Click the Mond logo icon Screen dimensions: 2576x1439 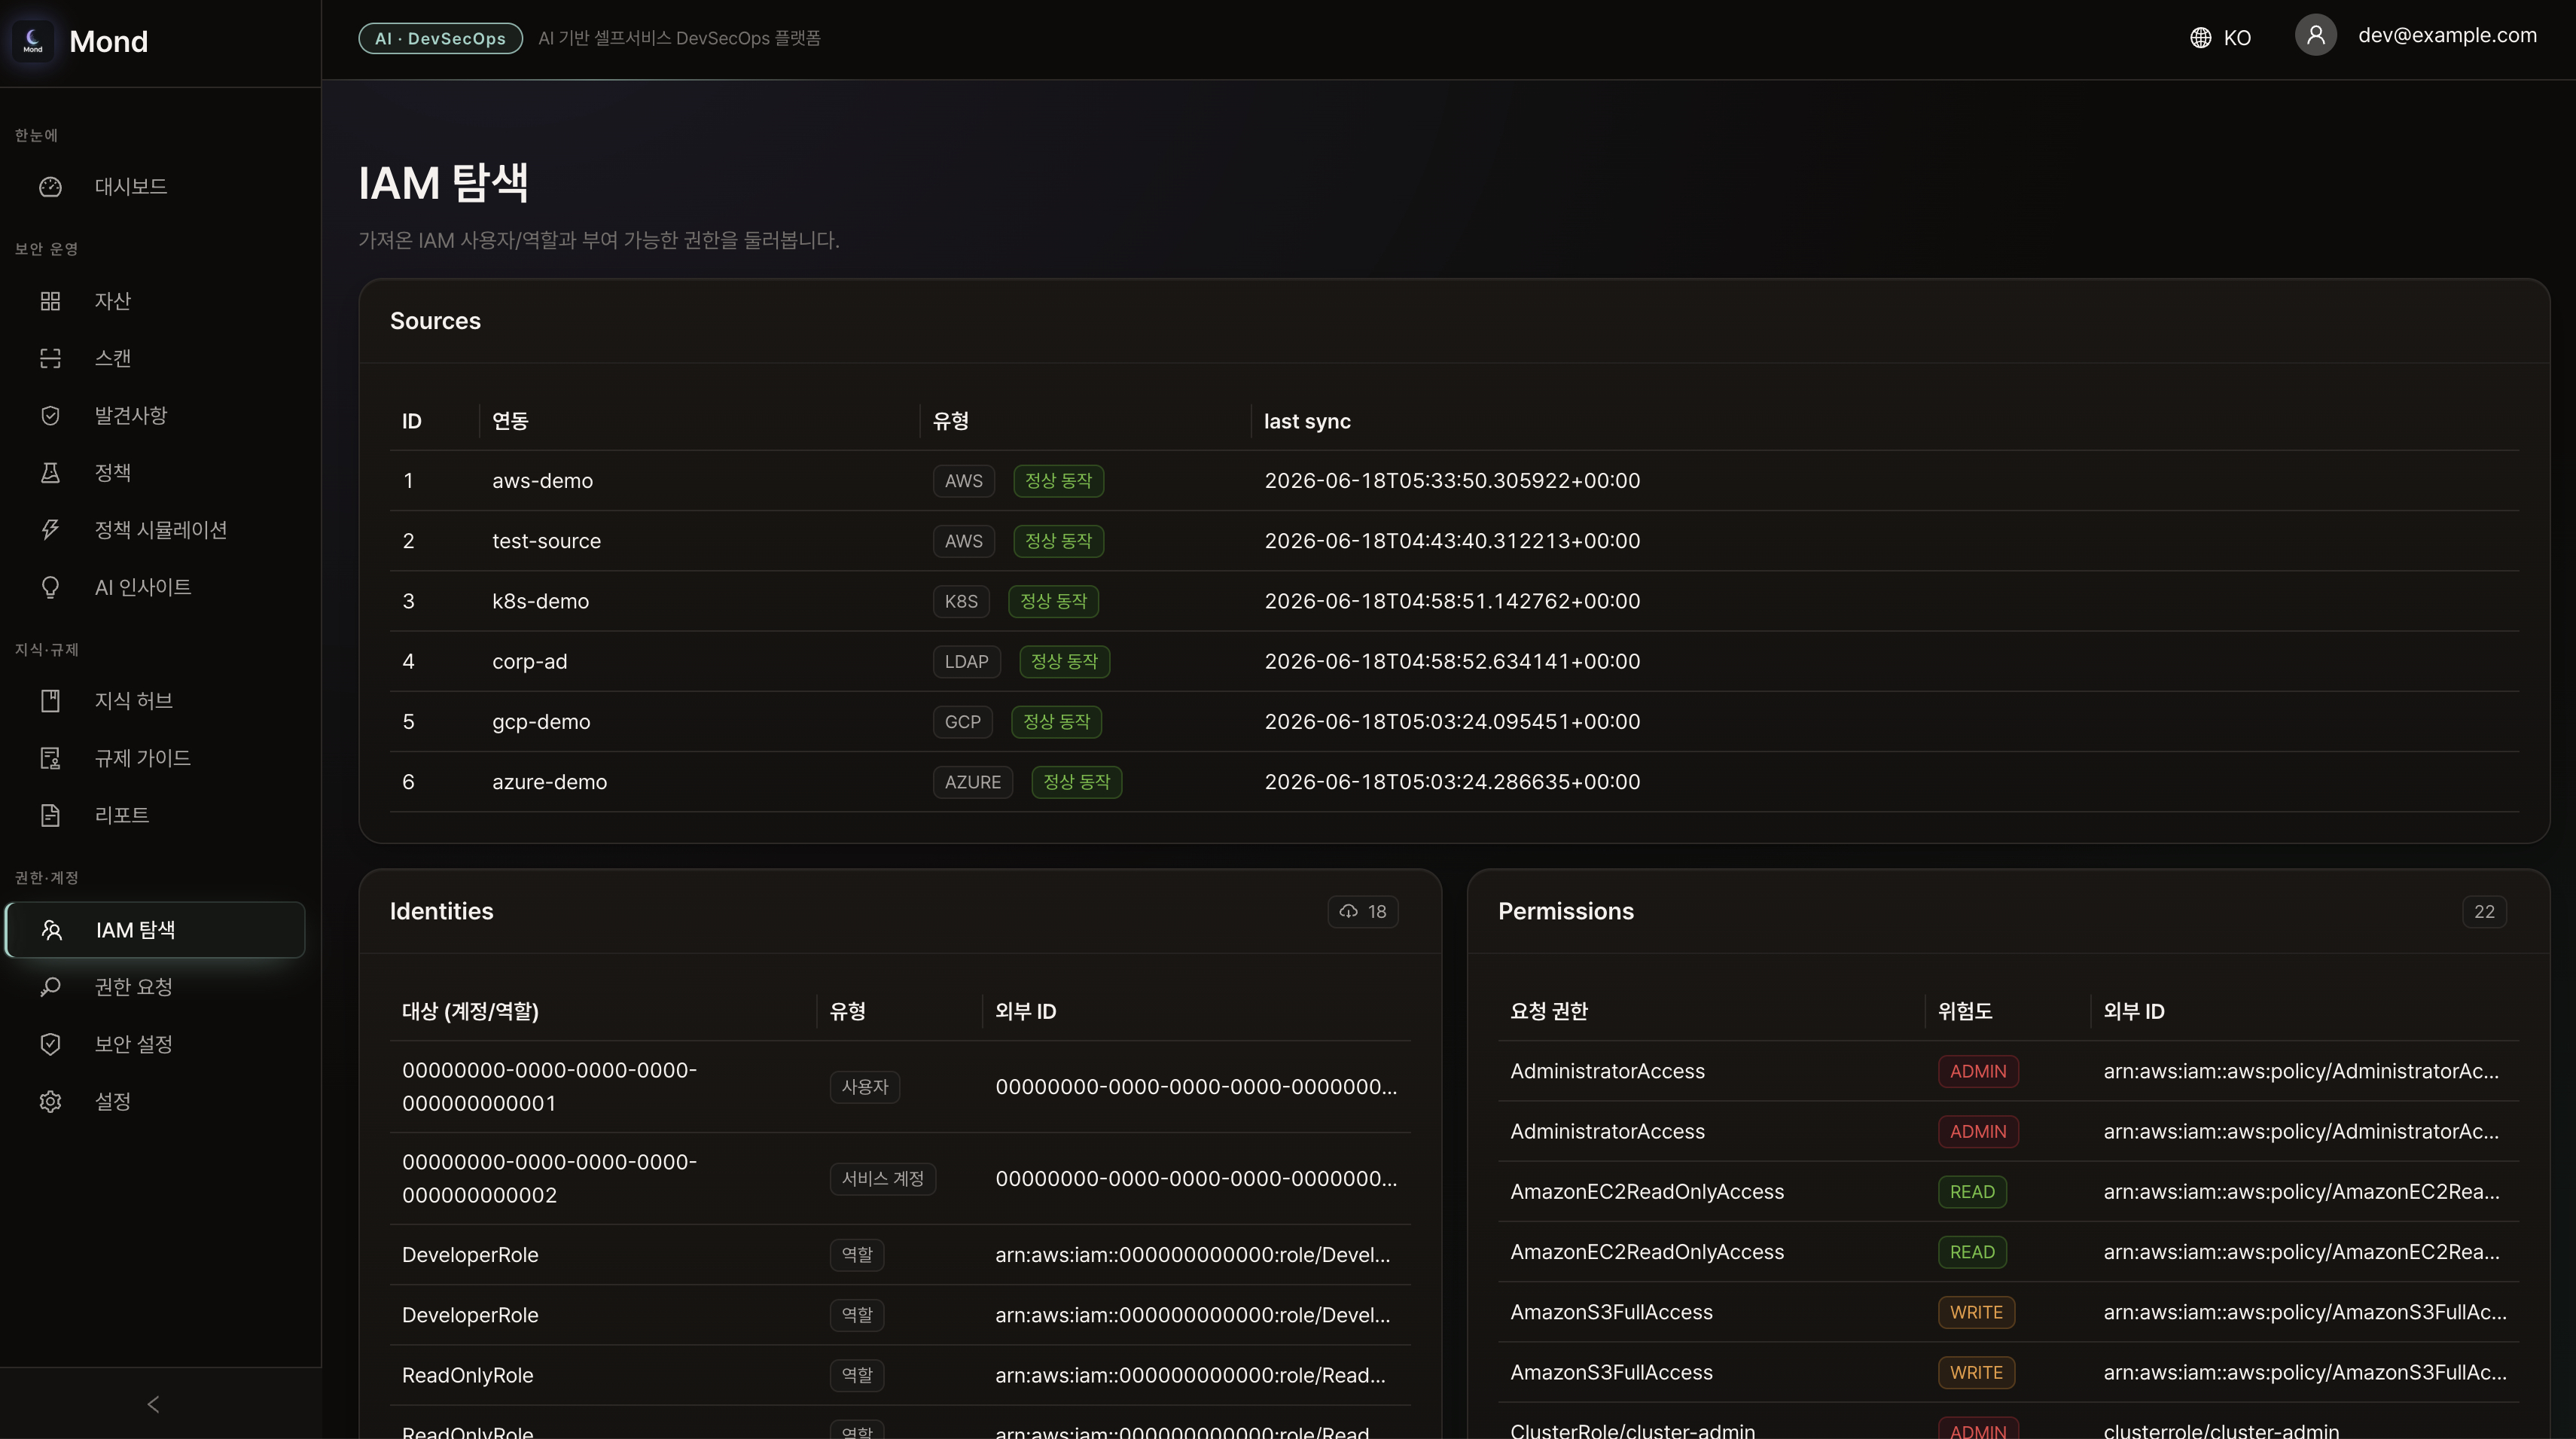click(x=33, y=41)
